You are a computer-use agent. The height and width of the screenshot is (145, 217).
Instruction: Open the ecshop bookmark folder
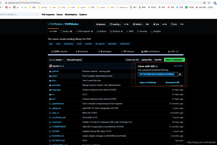point(43,7)
